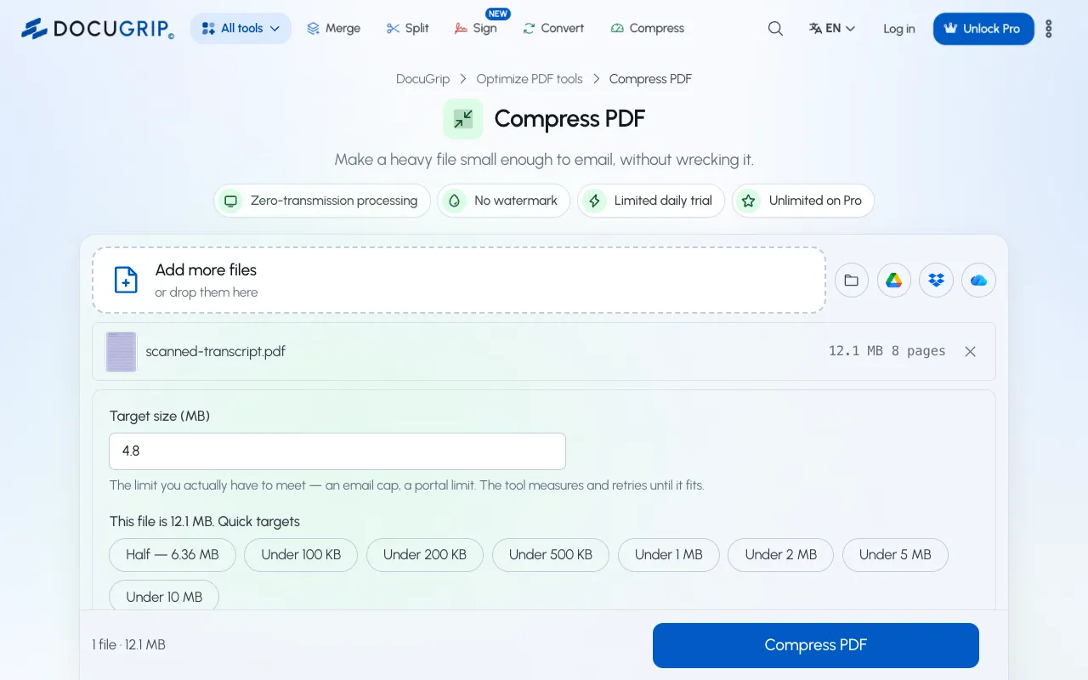The image size is (1088, 680).
Task: Open the three-dot more options menu
Action: click(1048, 29)
